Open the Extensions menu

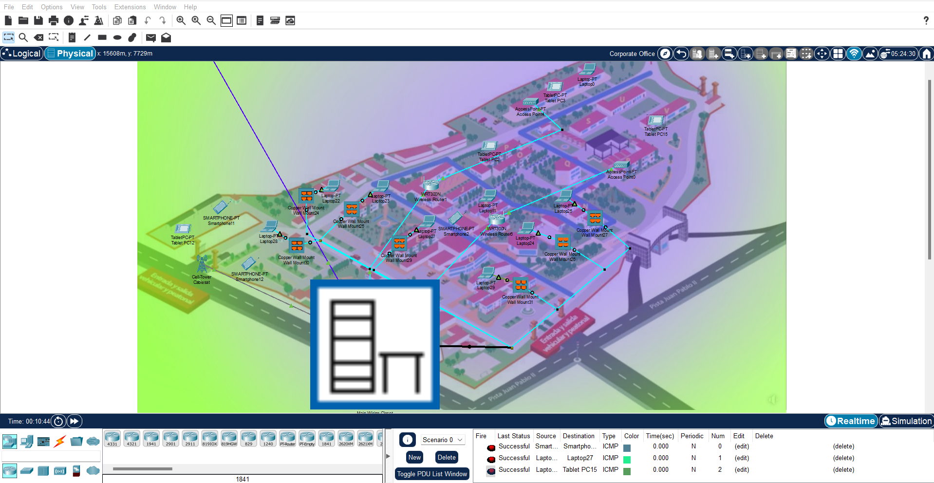130,7
